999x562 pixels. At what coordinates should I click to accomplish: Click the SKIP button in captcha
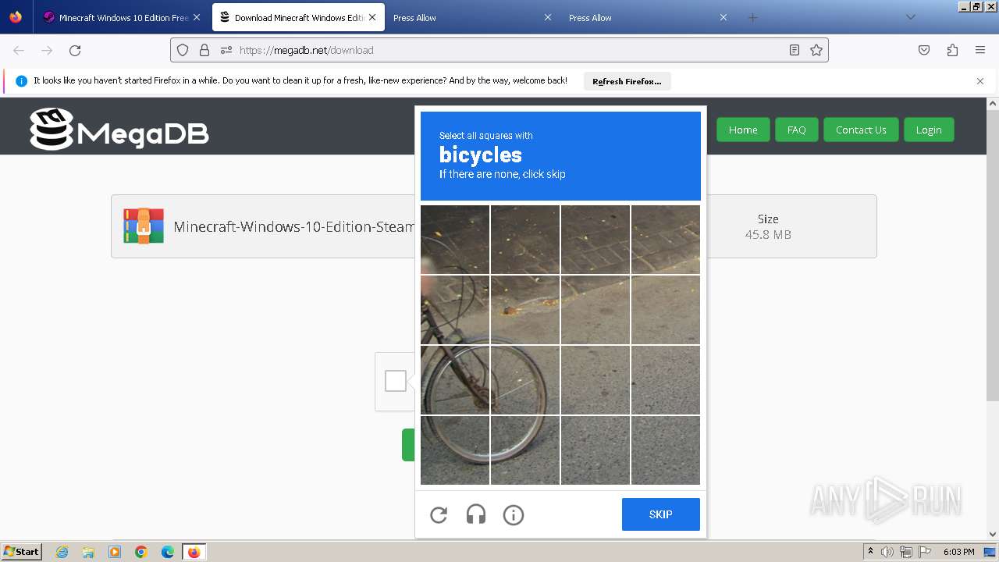[661, 514]
